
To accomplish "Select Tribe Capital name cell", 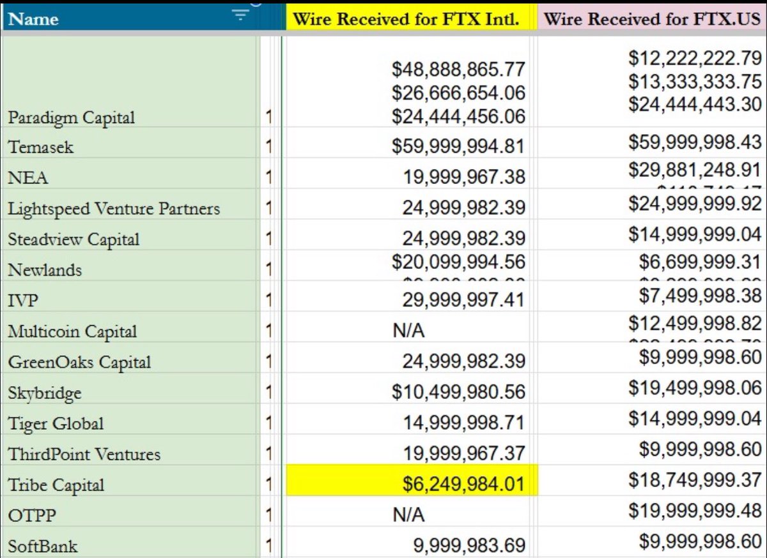I will 56,485.
